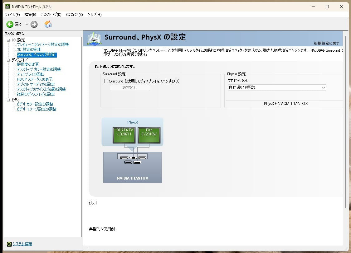Collapse the ディスプレイ tree node

pos(8,60)
